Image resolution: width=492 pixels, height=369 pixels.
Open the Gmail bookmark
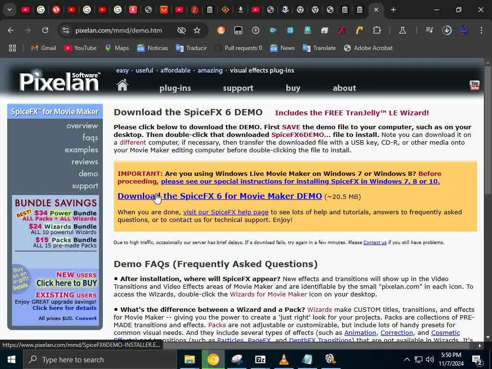tap(44, 48)
